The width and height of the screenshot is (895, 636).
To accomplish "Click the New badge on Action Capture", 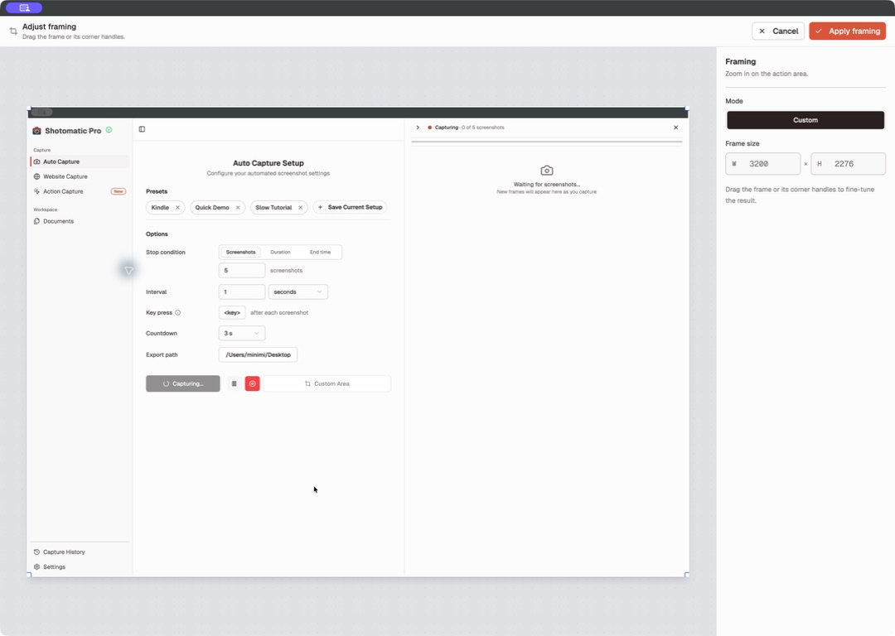I will 119,191.
